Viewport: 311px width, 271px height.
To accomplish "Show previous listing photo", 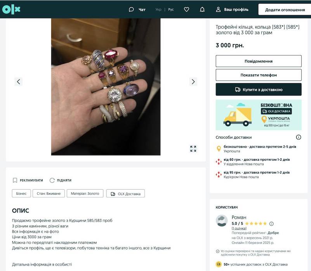I will tap(19, 82).
